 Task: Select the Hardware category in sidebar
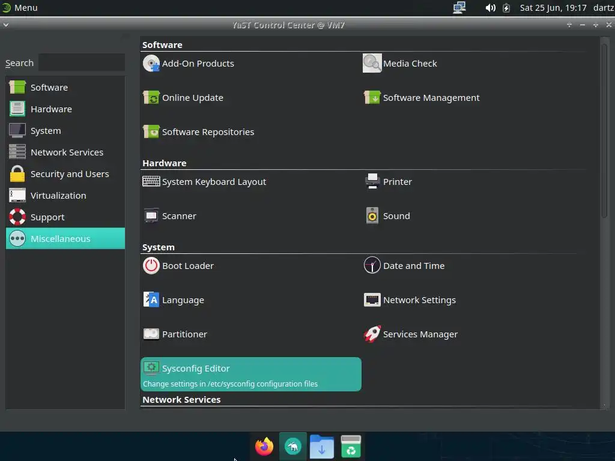[x=65, y=109]
